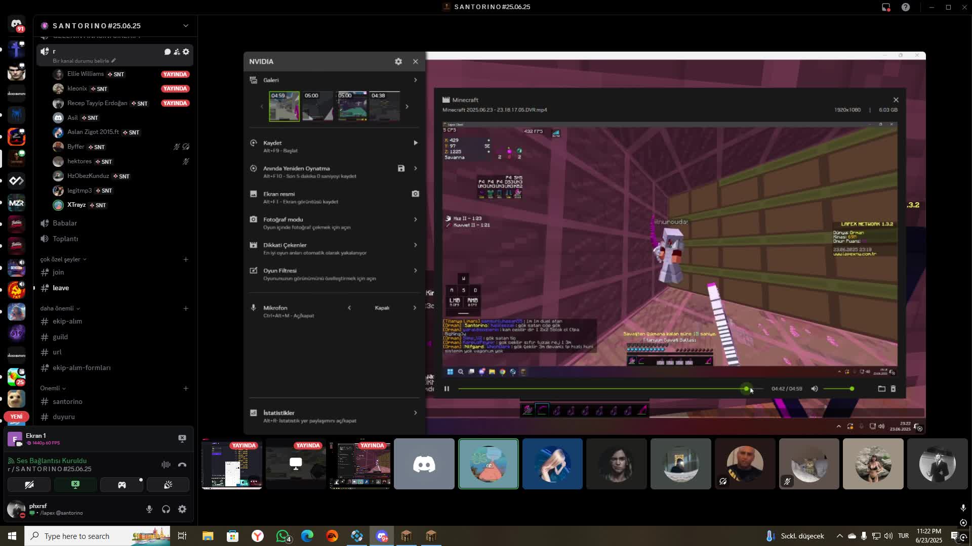
Task: Expand the Galeri section arrow
Action: 415,79
